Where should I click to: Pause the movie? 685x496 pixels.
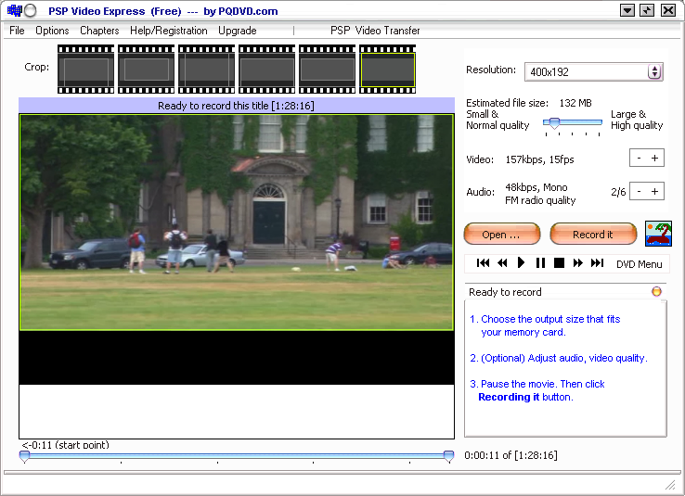540,262
